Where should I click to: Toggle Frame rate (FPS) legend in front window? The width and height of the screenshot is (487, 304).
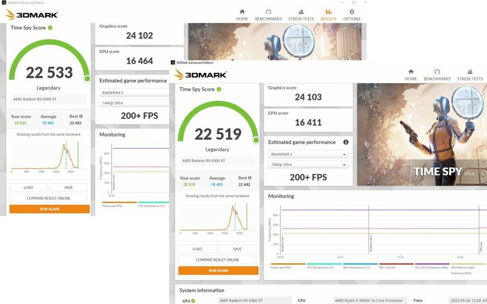tap(288, 267)
